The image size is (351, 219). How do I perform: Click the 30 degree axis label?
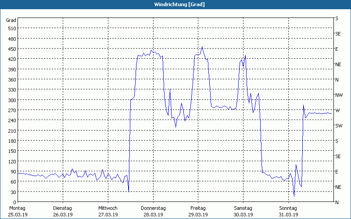pos(13,192)
